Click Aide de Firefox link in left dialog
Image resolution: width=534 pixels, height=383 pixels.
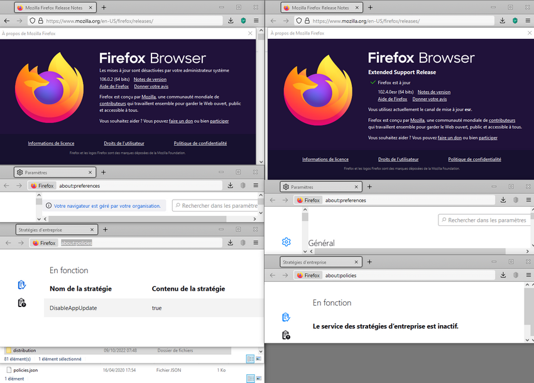[114, 87]
